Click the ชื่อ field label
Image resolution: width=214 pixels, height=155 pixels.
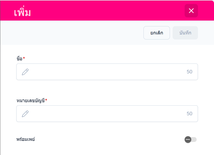pos(19,58)
